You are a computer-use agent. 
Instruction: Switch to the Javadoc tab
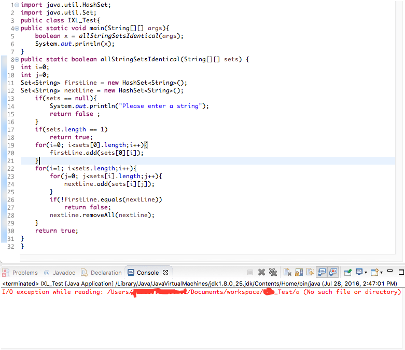coord(60,273)
